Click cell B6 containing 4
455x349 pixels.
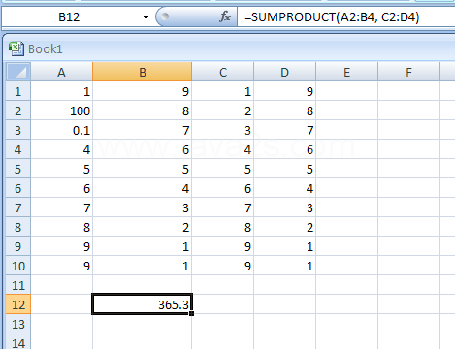[x=143, y=188]
